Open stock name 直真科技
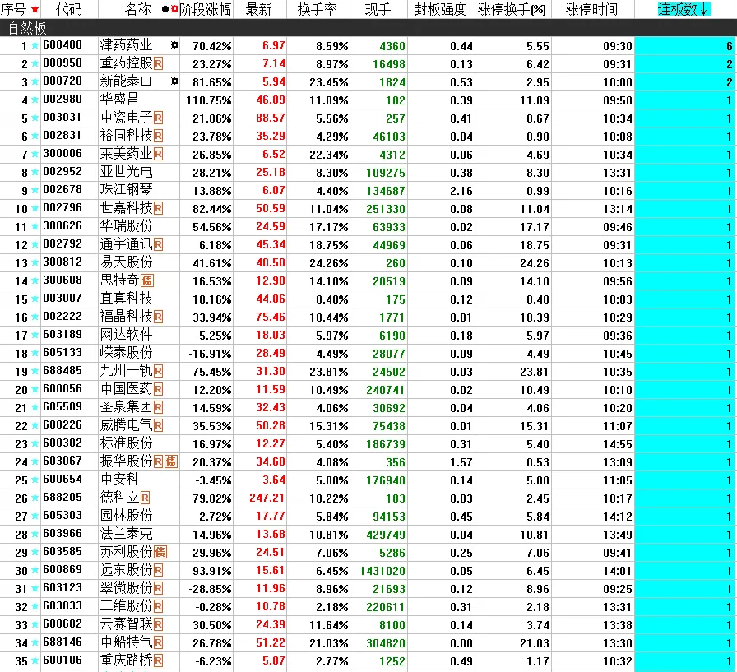 pos(127,299)
